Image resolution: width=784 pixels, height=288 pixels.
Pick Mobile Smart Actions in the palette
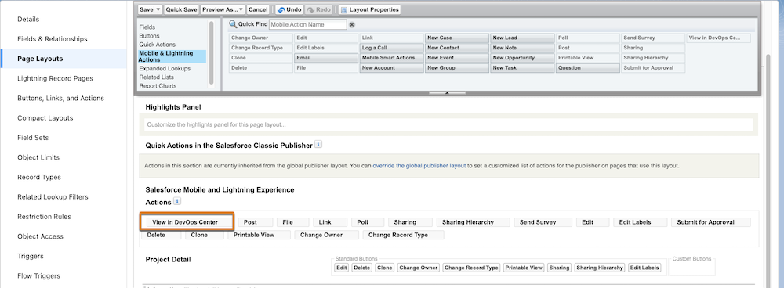coord(391,58)
